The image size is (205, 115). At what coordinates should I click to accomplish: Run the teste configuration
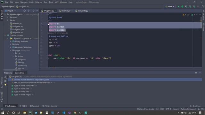pyautogui.click(x=178, y=6)
